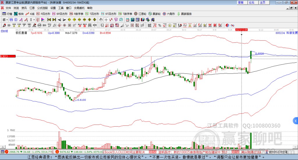Click the Md=7.3278 value
The image size is (298, 160).
point(71,33)
